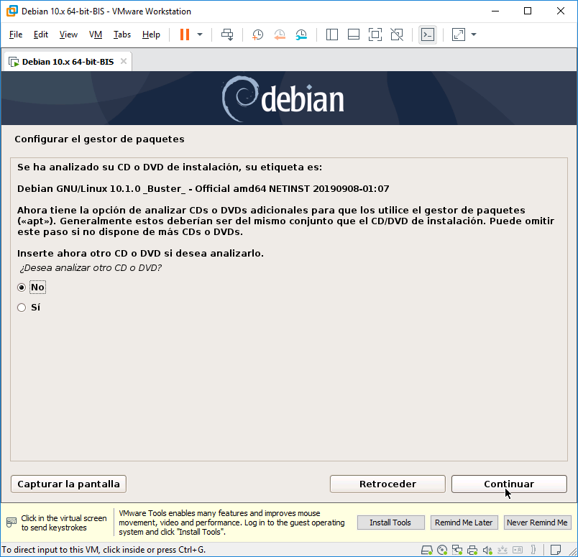The height and width of the screenshot is (557, 578).
Task: Open the Help menu
Action: click(151, 34)
